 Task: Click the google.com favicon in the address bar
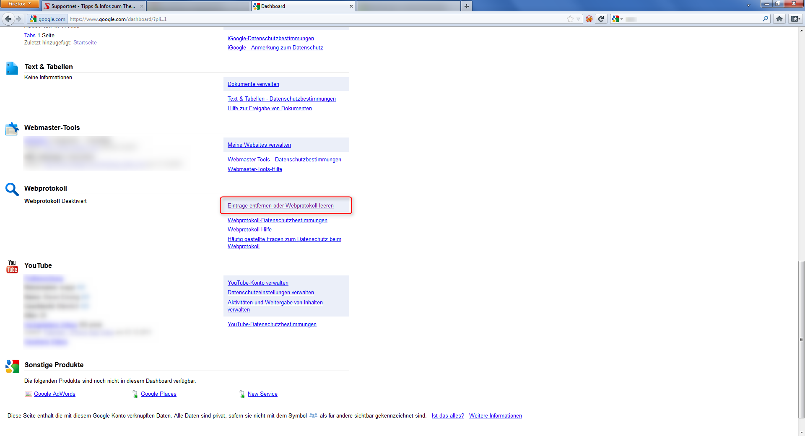pyautogui.click(x=32, y=19)
